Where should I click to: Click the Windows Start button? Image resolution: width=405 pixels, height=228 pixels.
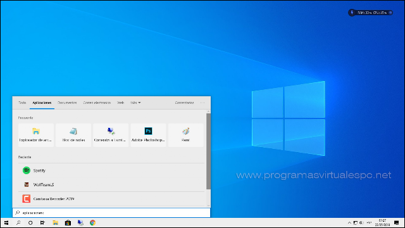6,222
